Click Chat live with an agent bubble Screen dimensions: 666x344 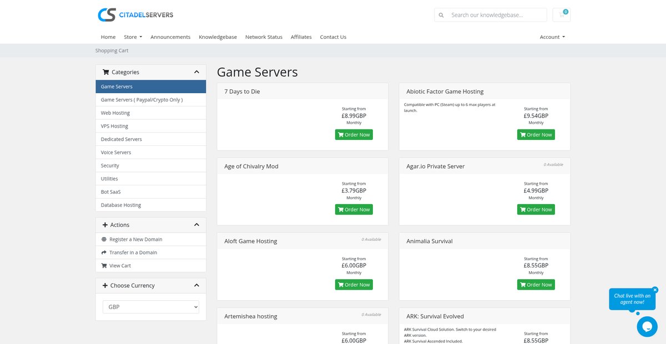tap(632, 299)
